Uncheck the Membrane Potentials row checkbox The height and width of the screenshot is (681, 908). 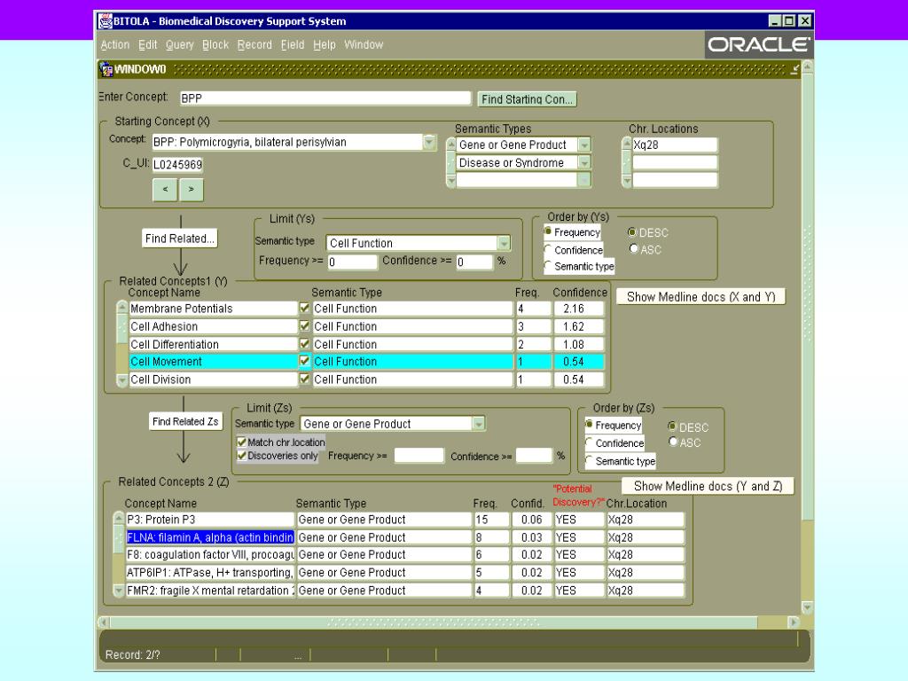[x=305, y=308]
